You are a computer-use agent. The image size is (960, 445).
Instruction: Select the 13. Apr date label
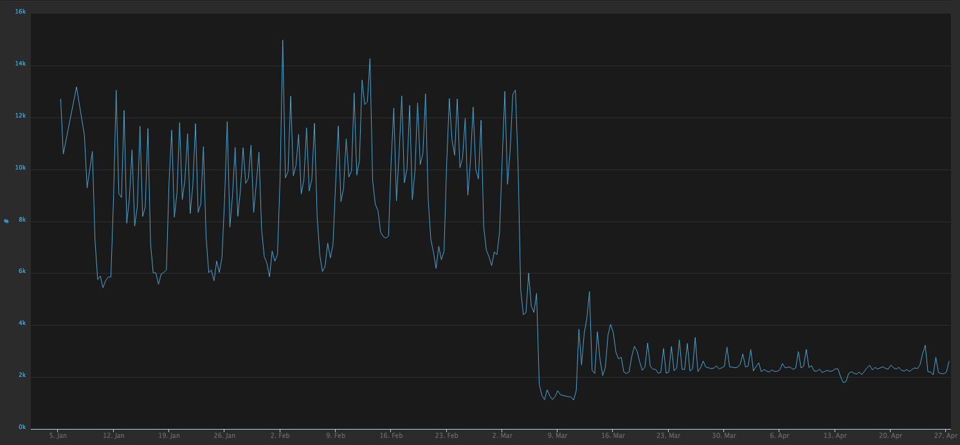coord(836,435)
